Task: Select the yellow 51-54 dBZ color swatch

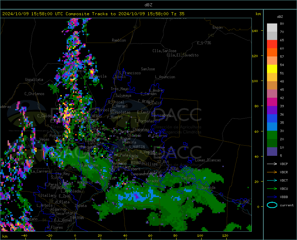Action: (272, 69)
